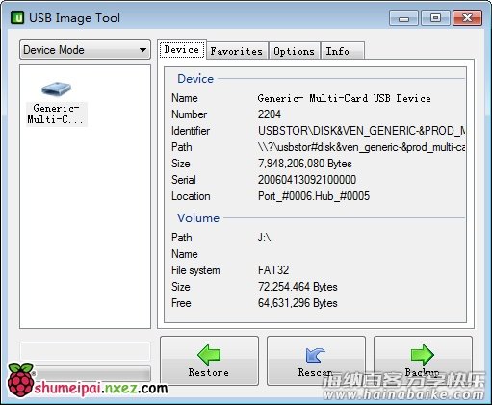The width and height of the screenshot is (492, 405).
Task: Click the File system field label
Action: pos(195,270)
